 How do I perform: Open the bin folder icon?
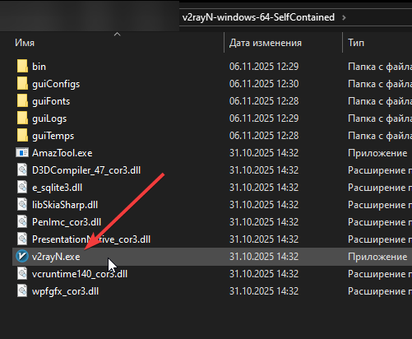22,67
